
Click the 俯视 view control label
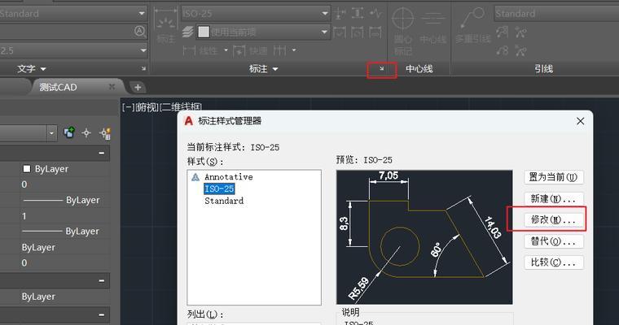click(147, 106)
